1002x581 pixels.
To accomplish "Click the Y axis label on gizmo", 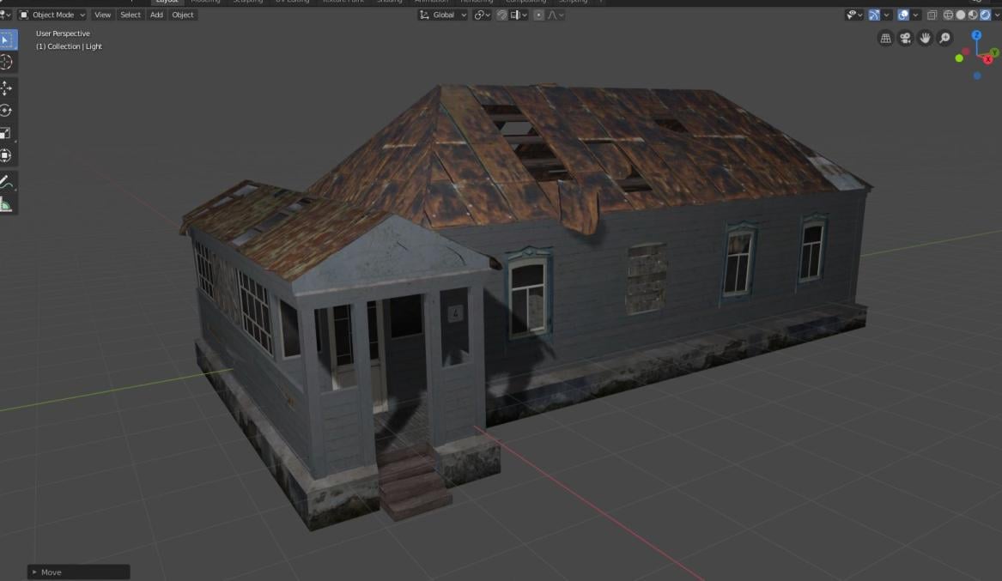I will click(x=995, y=52).
